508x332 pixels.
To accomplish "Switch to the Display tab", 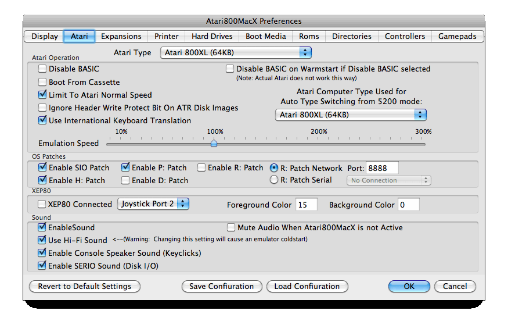I will pos(44,37).
